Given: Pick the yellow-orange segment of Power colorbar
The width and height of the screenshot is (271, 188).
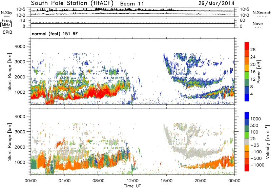Looking at the screenshot, I should [247, 68].
